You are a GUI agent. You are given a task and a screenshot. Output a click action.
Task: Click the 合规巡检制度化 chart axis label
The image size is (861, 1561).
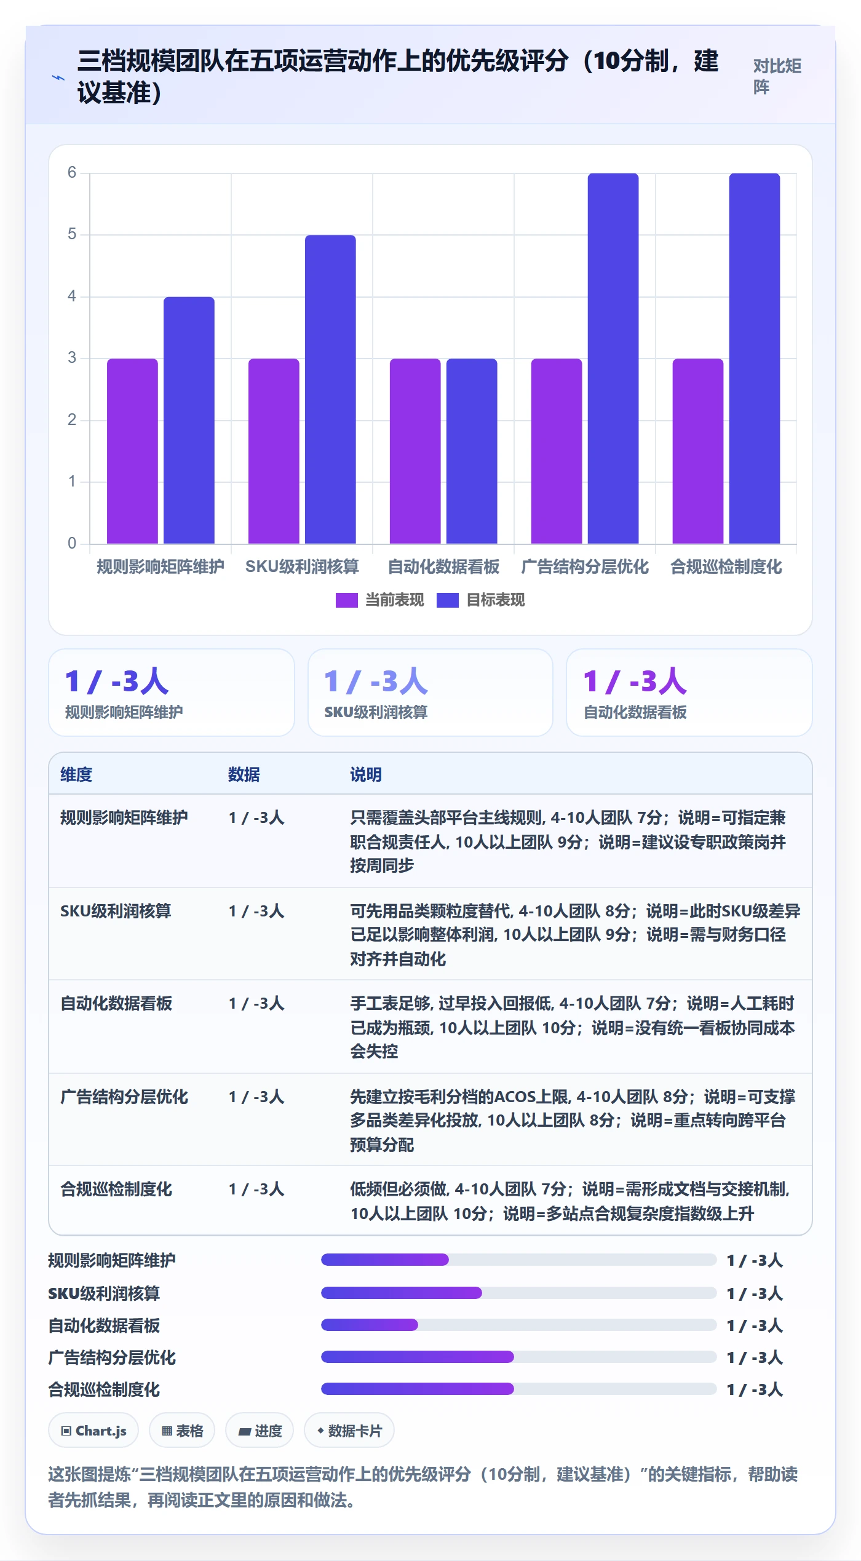[726, 566]
